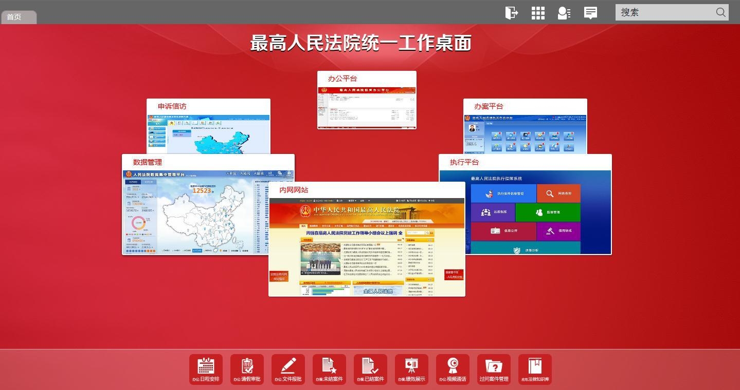Show the 绩效展示 performance icon
740x390 pixels.
coord(411,369)
